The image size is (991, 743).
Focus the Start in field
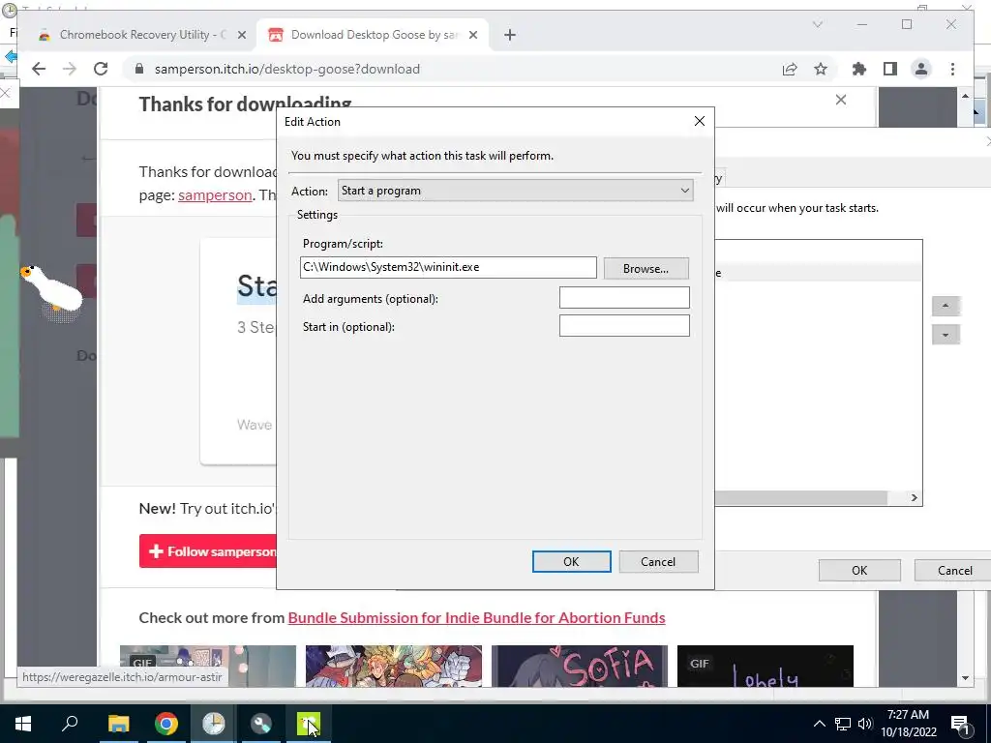click(624, 326)
